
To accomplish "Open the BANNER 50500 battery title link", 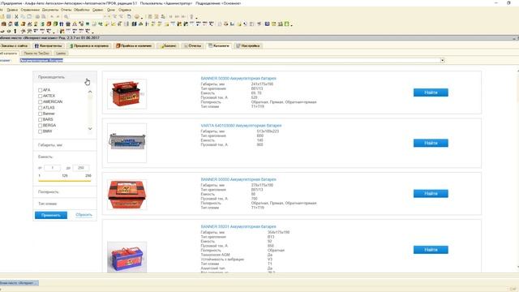I will [x=238, y=179].
